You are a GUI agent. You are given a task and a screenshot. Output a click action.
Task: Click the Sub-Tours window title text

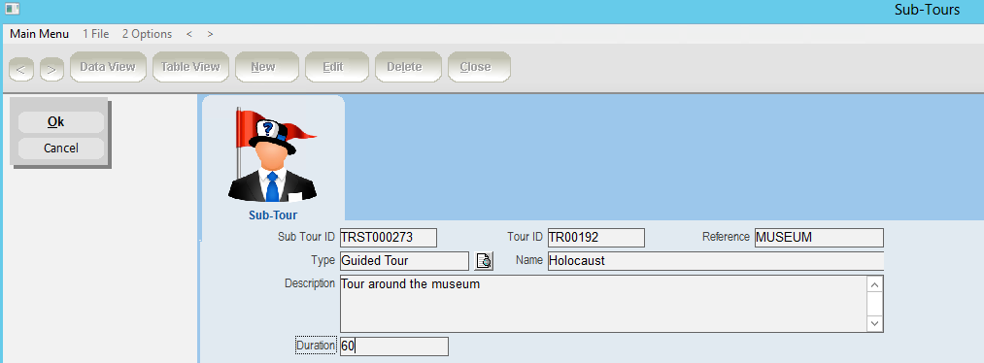coord(927,10)
